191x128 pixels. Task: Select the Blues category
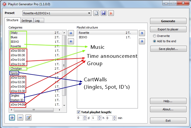click(x=36, y=37)
